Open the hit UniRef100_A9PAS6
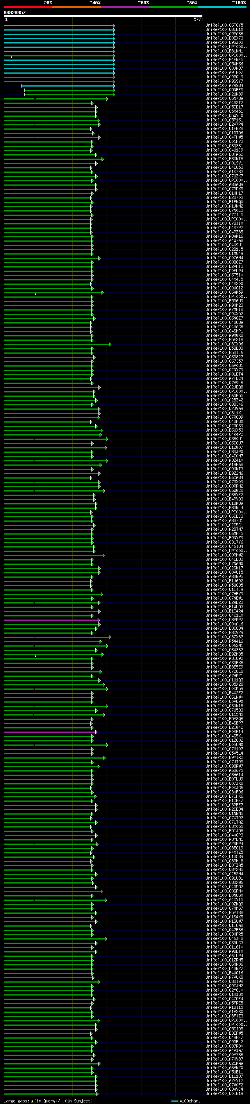The width and height of the screenshot is (250, 1104). pos(224,34)
